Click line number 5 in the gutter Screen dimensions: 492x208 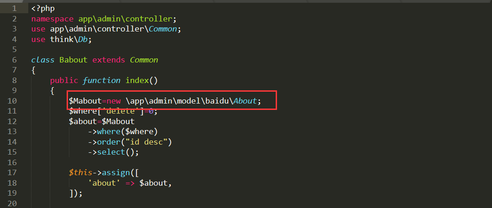(14, 50)
